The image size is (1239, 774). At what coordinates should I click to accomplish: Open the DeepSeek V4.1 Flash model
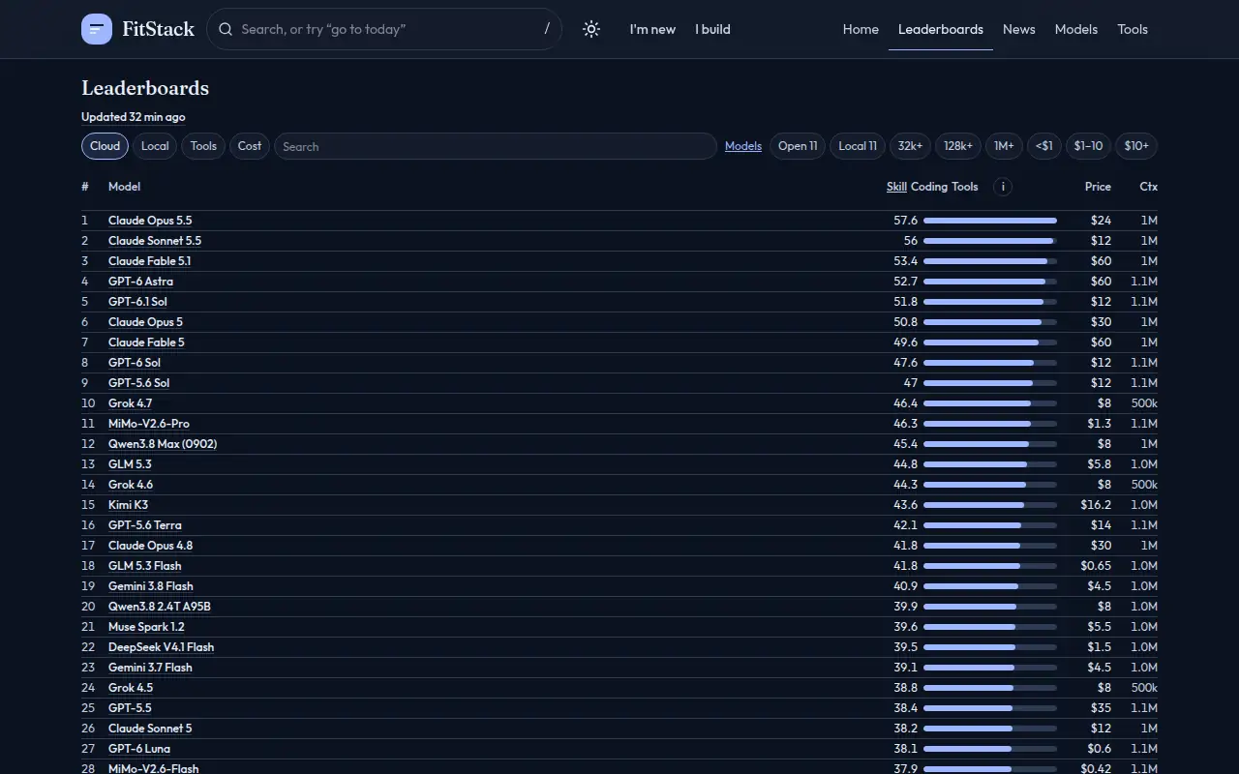pyautogui.click(x=162, y=647)
